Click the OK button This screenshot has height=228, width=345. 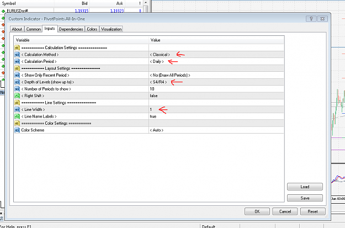coord(257,211)
